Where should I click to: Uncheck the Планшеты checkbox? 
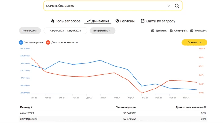pyautogui.click(x=192, y=31)
